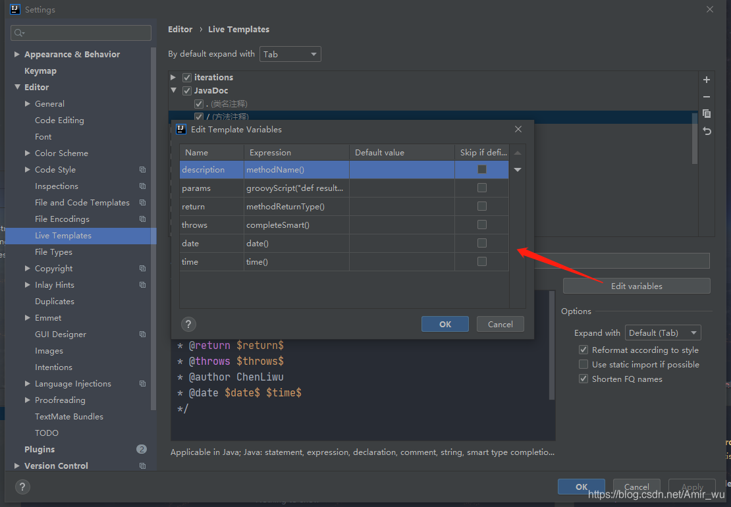
Task: Add a new live template
Action: 707,79
